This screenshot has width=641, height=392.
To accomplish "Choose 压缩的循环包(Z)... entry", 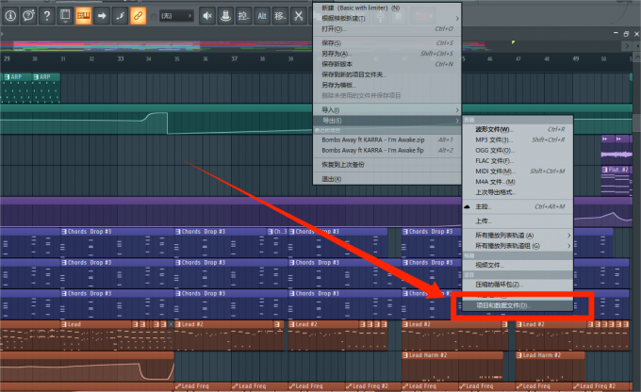I will [518, 285].
